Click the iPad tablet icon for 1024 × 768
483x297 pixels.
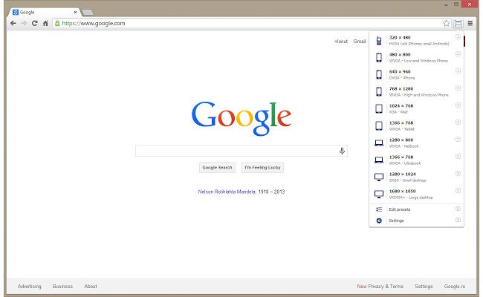379,108
